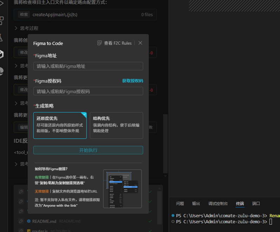This screenshot has height=232, width=280.
Task: Click the F2C Rules document search icon
Action: coord(99,43)
